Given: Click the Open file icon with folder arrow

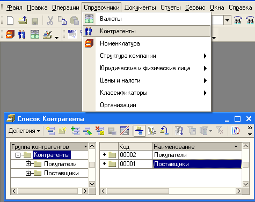Looking at the screenshot, I should (x=23, y=20).
